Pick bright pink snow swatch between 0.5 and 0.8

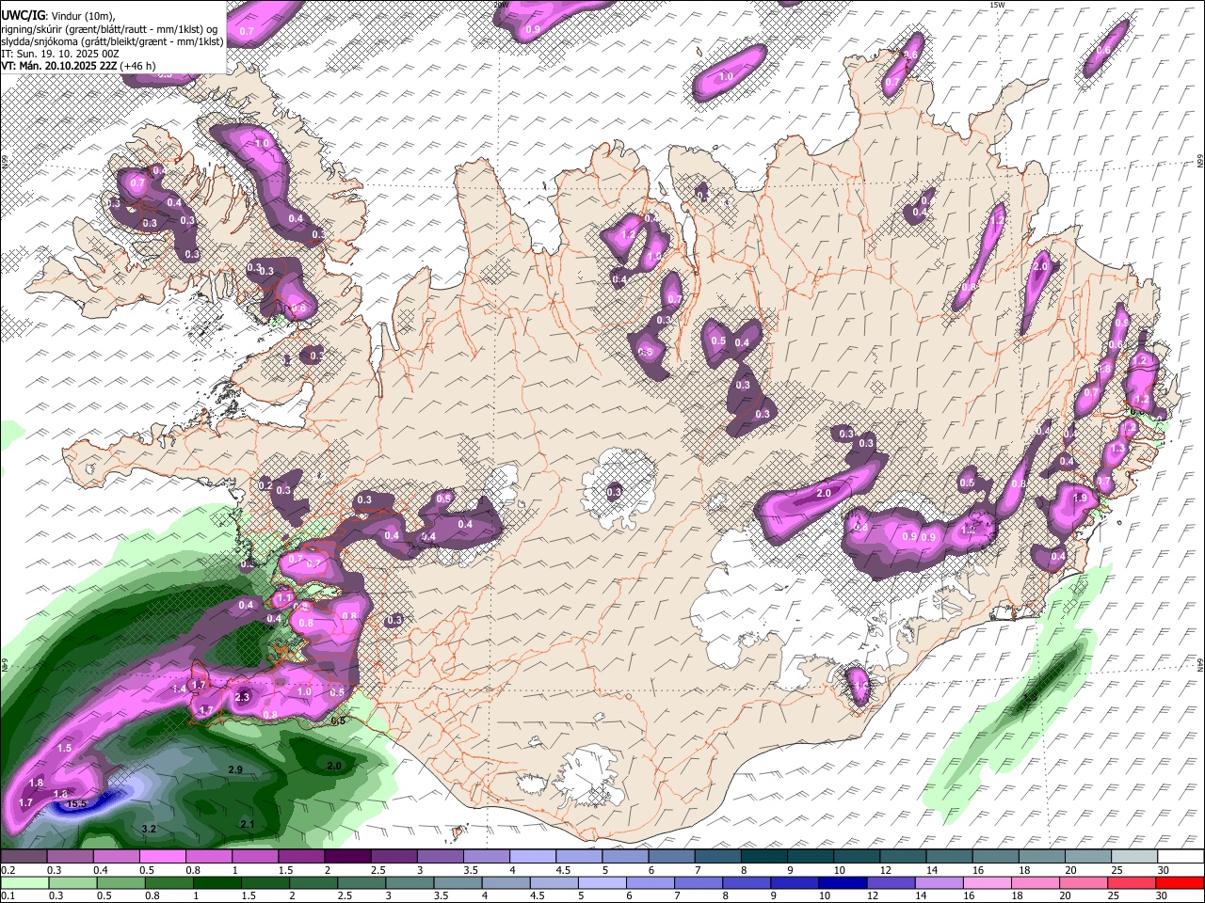click(162, 856)
